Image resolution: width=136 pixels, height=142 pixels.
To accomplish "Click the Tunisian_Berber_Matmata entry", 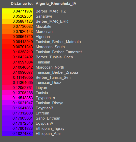I will pos(58,42).
